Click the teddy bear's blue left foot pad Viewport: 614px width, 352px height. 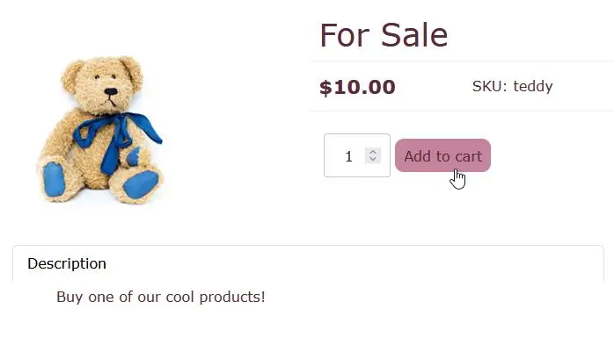pos(54,179)
